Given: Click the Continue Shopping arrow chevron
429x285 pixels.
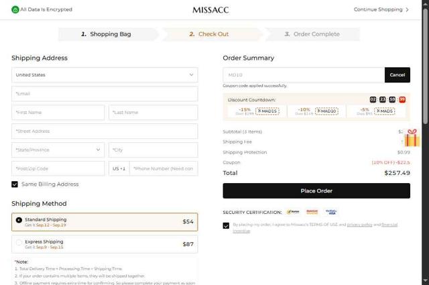Looking at the screenshot, I should coord(407,9).
